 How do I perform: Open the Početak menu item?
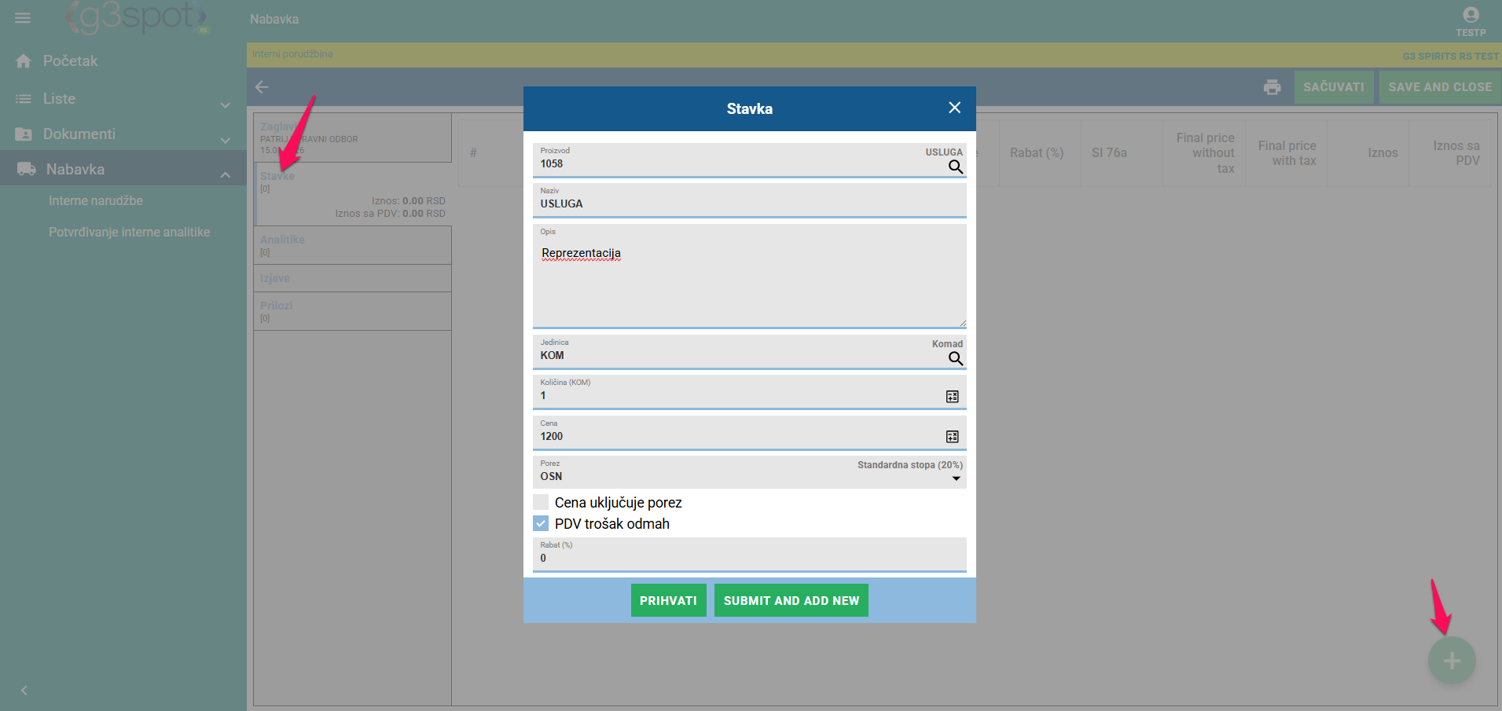point(70,61)
